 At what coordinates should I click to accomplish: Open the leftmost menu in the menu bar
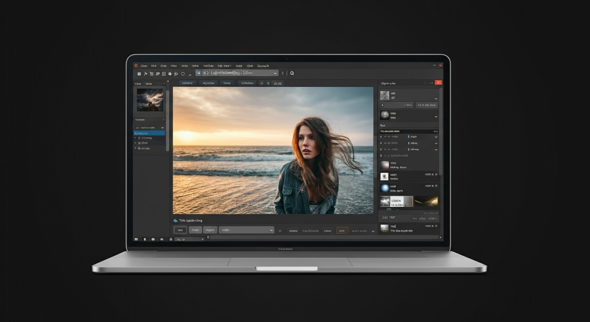[144, 65]
